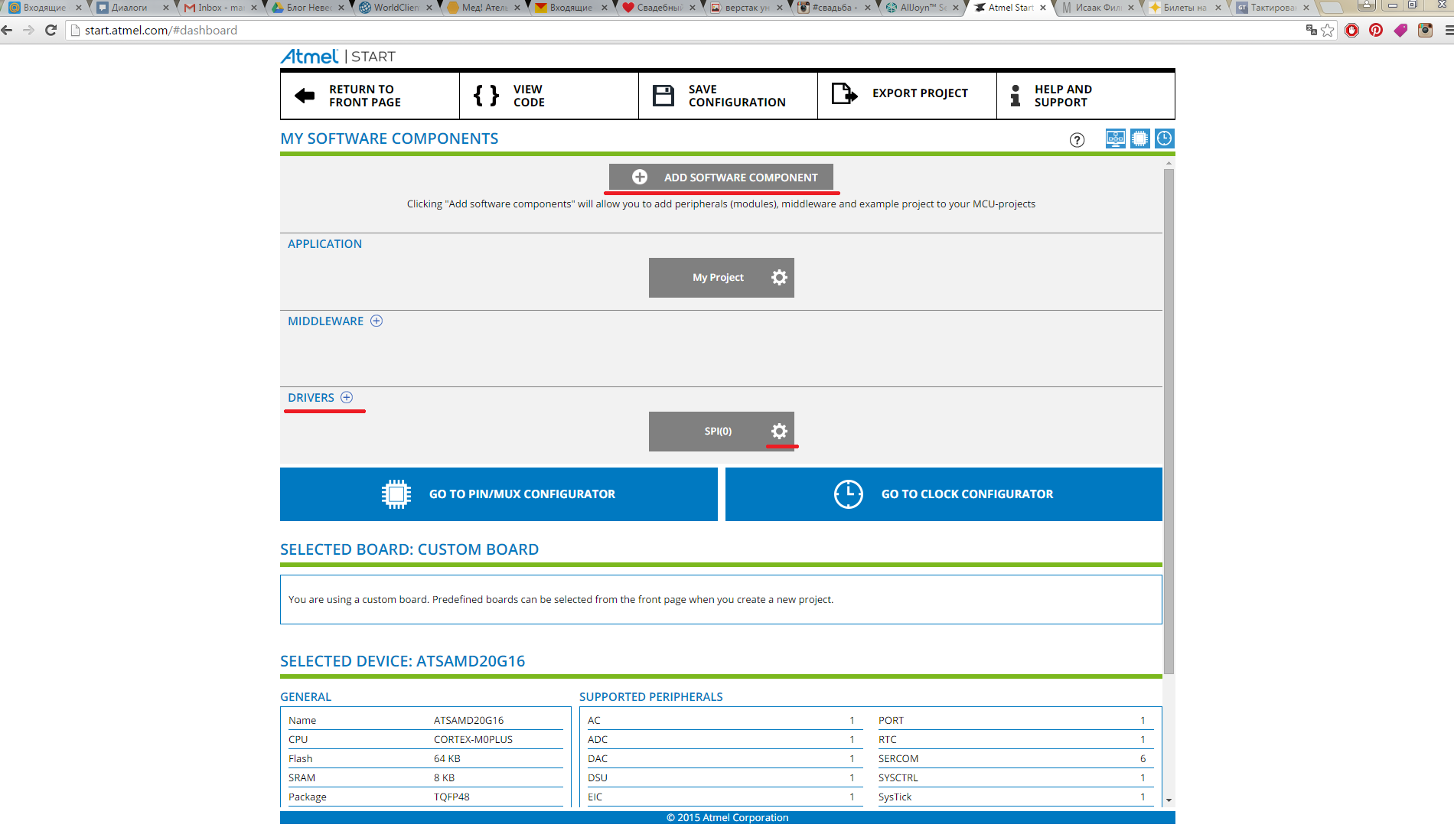Screen dimensions: 1454x831
Task: Open the AdBlock extension icon
Action: click(x=1352, y=31)
